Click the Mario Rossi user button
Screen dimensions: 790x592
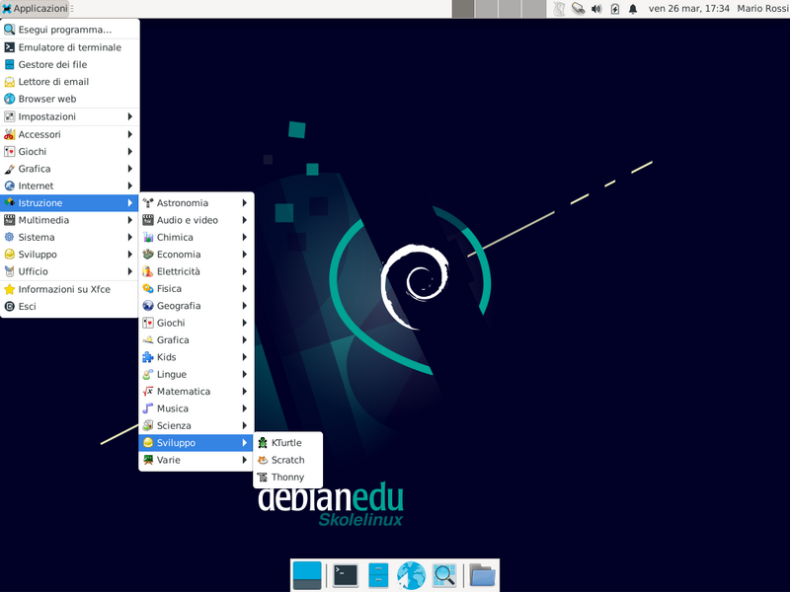pyautogui.click(x=762, y=9)
